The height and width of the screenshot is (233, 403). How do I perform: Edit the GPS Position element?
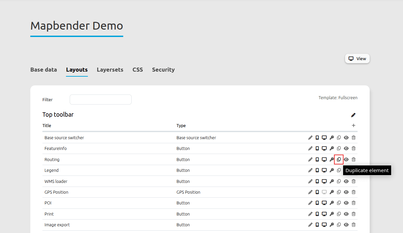click(310, 192)
